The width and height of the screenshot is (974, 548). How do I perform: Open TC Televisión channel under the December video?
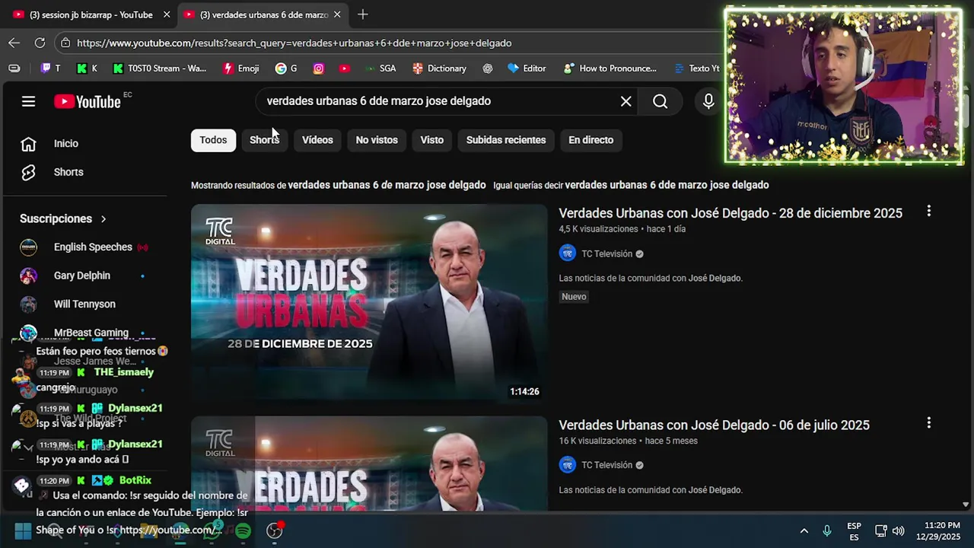pyautogui.click(x=606, y=253)
